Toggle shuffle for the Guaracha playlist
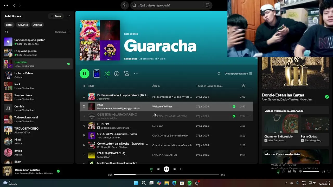 click(x=107, y=74)
